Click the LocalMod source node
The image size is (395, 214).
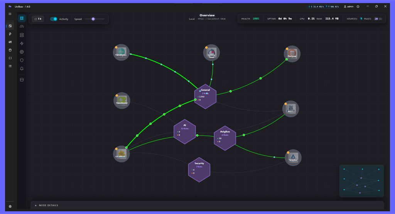click(x=121, y=154)
